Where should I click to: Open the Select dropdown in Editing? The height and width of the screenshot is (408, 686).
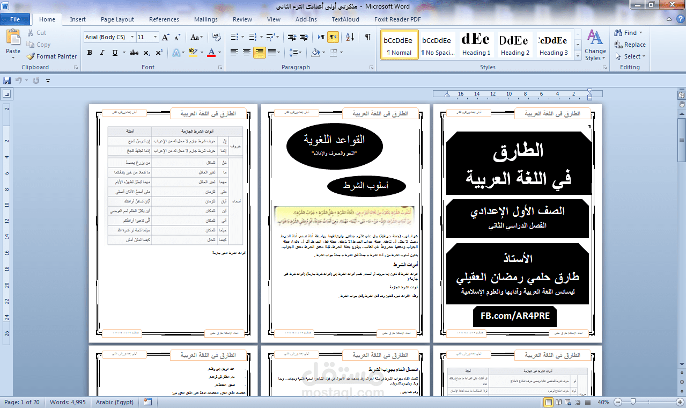(630, 56)
